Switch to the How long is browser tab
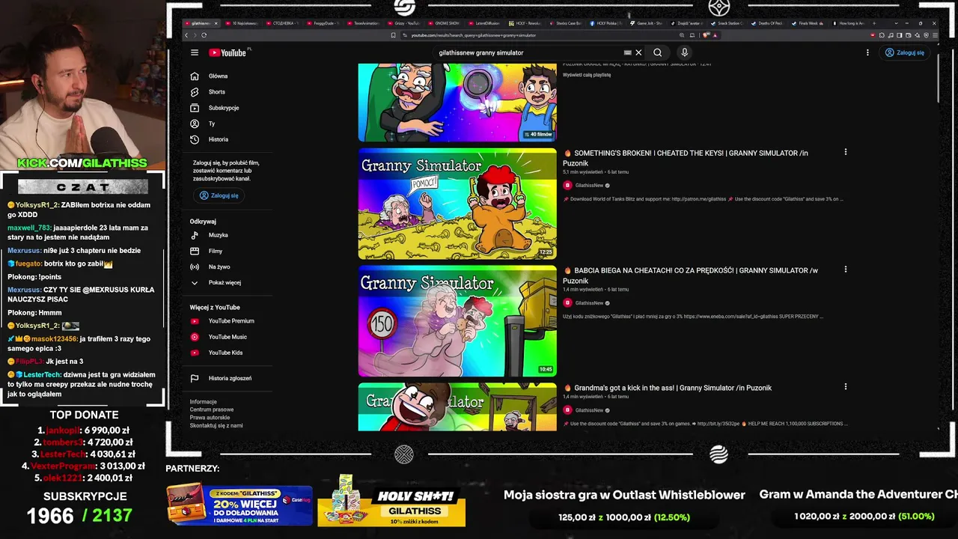958x539 pixels. (x=847, y=23)
